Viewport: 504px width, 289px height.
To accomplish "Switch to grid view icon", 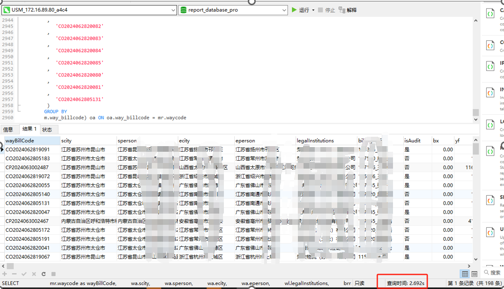I will pos(465,274).
